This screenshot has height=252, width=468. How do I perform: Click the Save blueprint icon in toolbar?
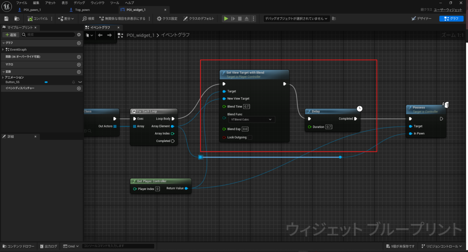tap(7, 19)
